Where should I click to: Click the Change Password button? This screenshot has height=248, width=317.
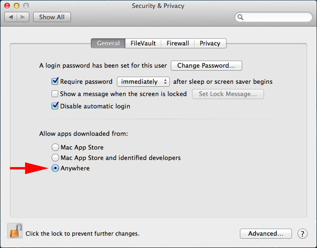pyautogui.click(x=206, y=65)
